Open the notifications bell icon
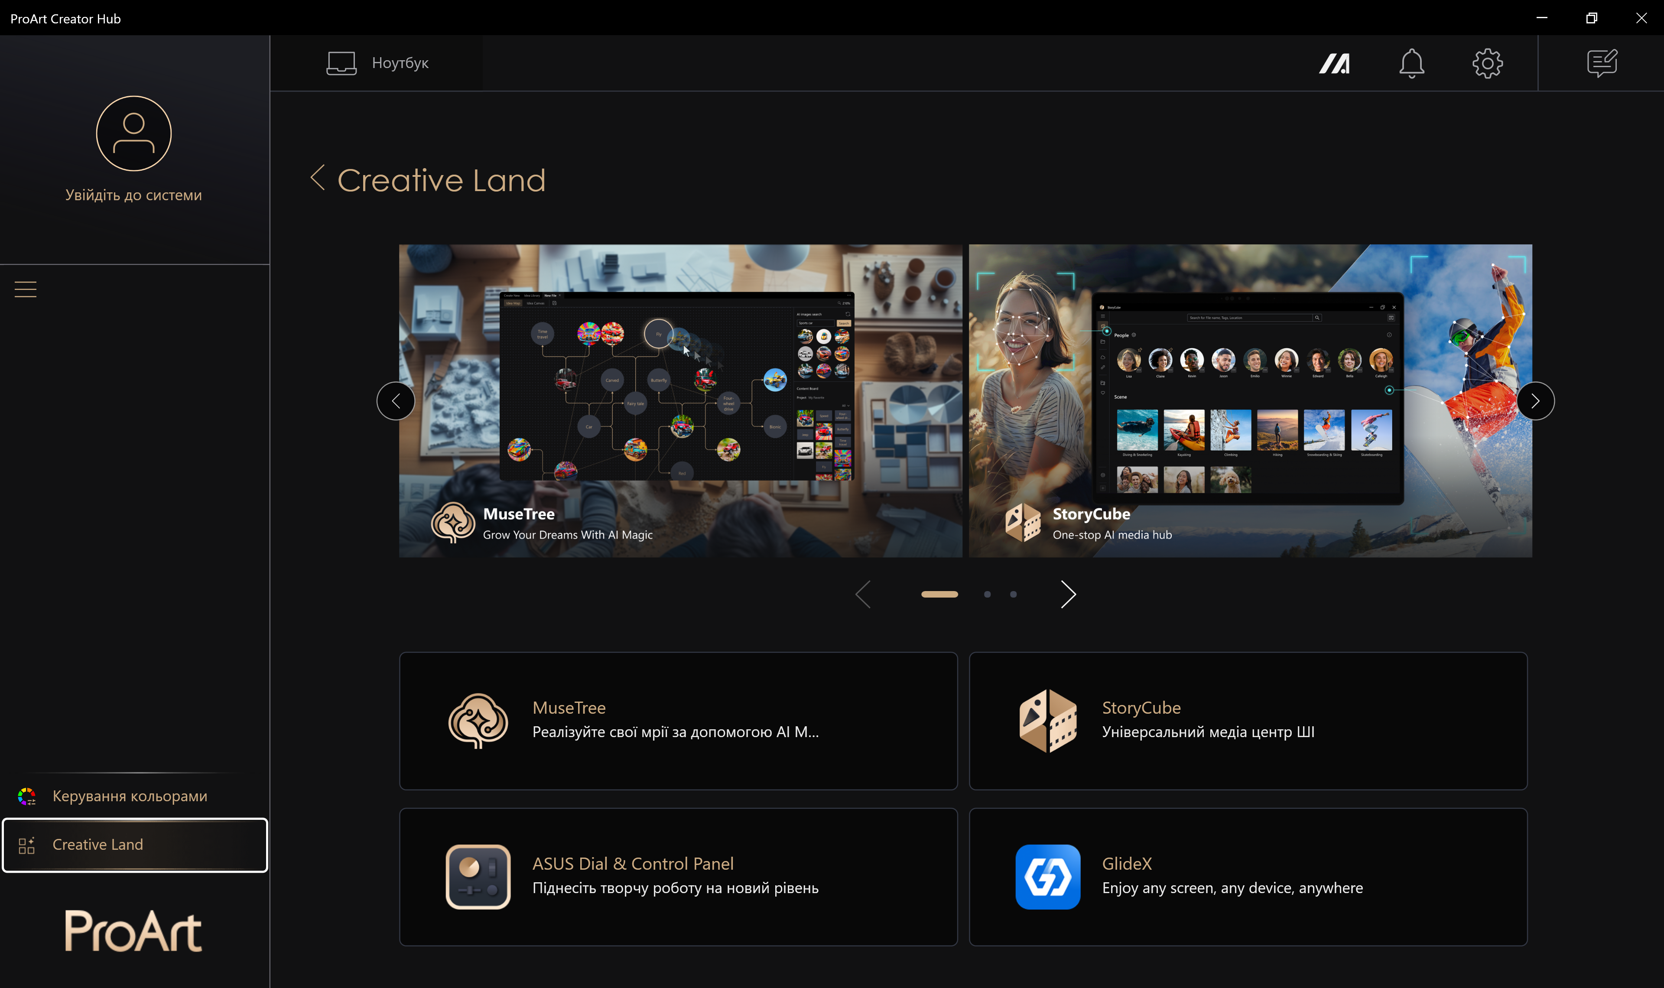The height and width of the screenshot is (988, 1664). pyautogui.click(x=1411, y=63)
